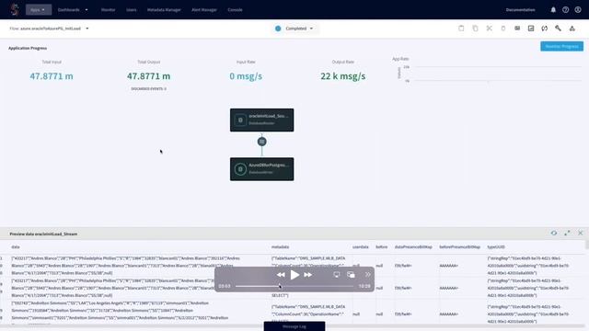Click the database icon on target node
Image resolution: width=589 pixels, height=331 pixels.
[240, 169]
